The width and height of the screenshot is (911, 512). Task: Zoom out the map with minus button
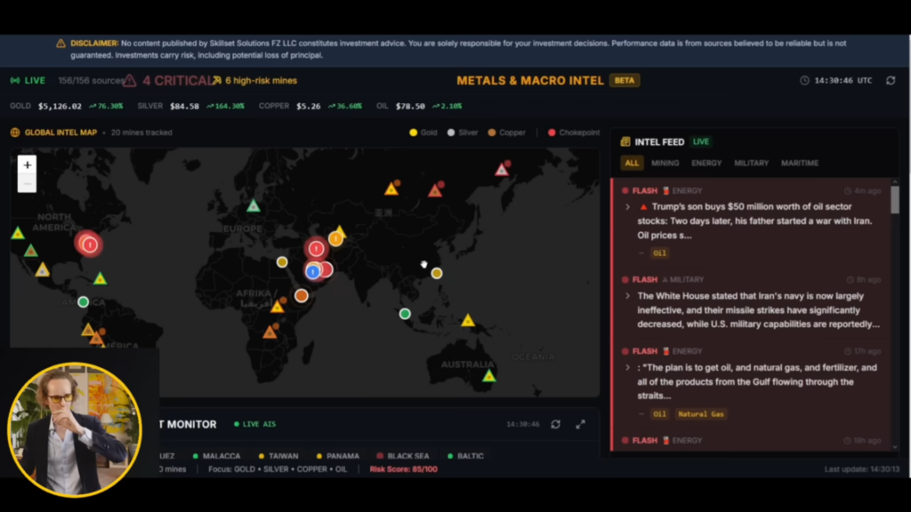pos(28,183)
